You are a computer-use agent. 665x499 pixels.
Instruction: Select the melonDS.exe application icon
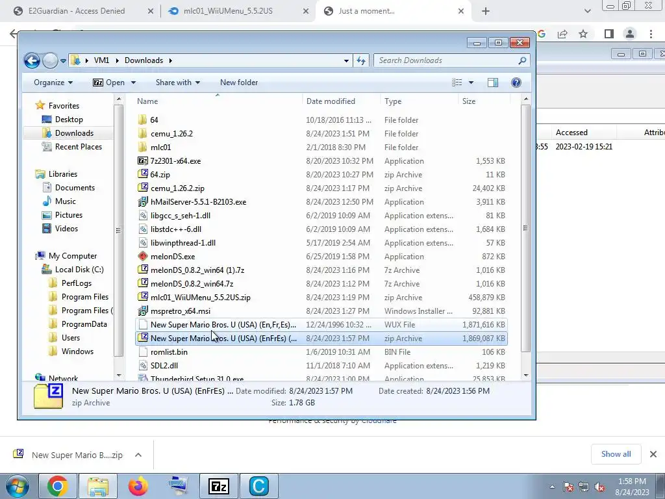[142, 256]
